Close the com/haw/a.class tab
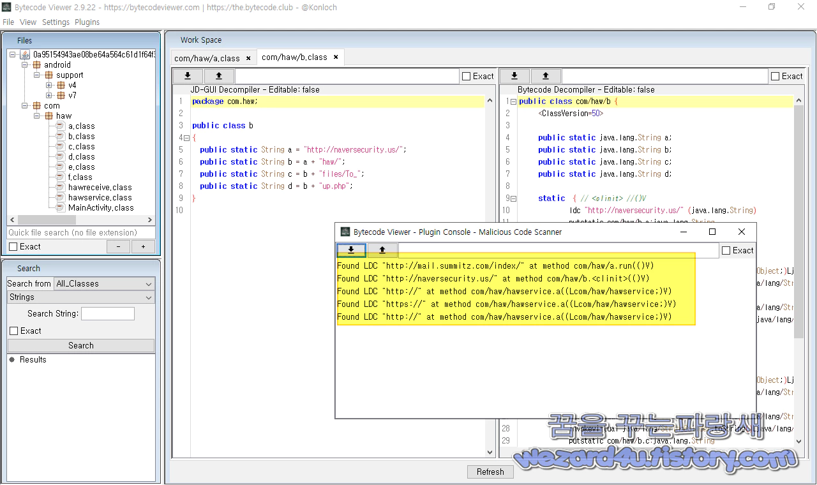The height and width of the screenshot is (485, 817). point(248,58)
